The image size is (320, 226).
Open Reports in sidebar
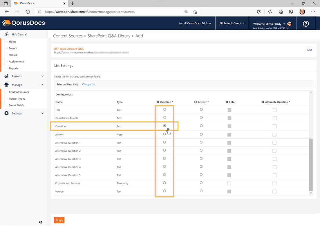[x=13, y=68]
